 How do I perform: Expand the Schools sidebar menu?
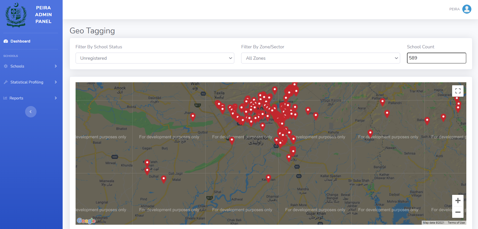(30, 66)
